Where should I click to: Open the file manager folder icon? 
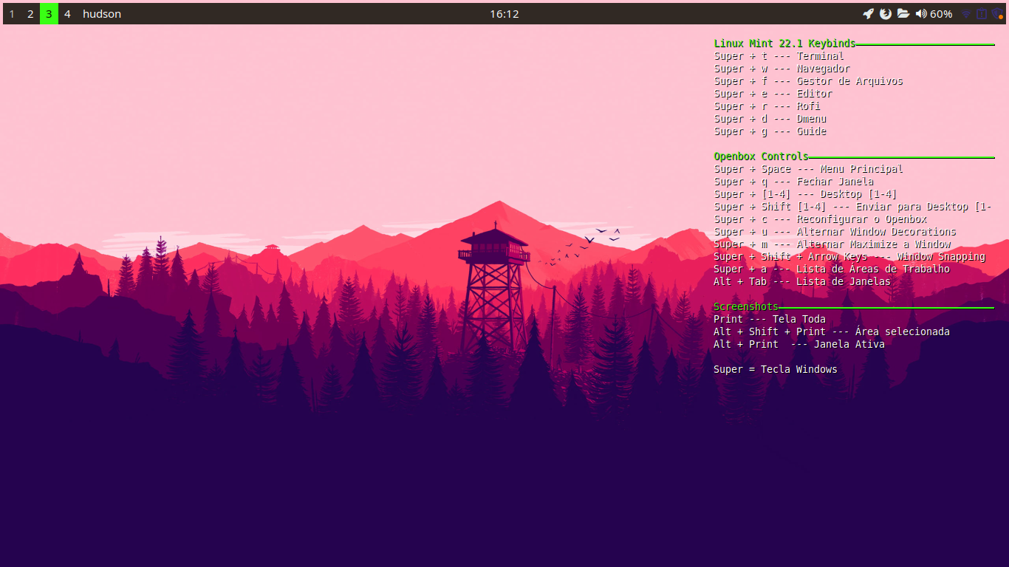click(903, 14)
